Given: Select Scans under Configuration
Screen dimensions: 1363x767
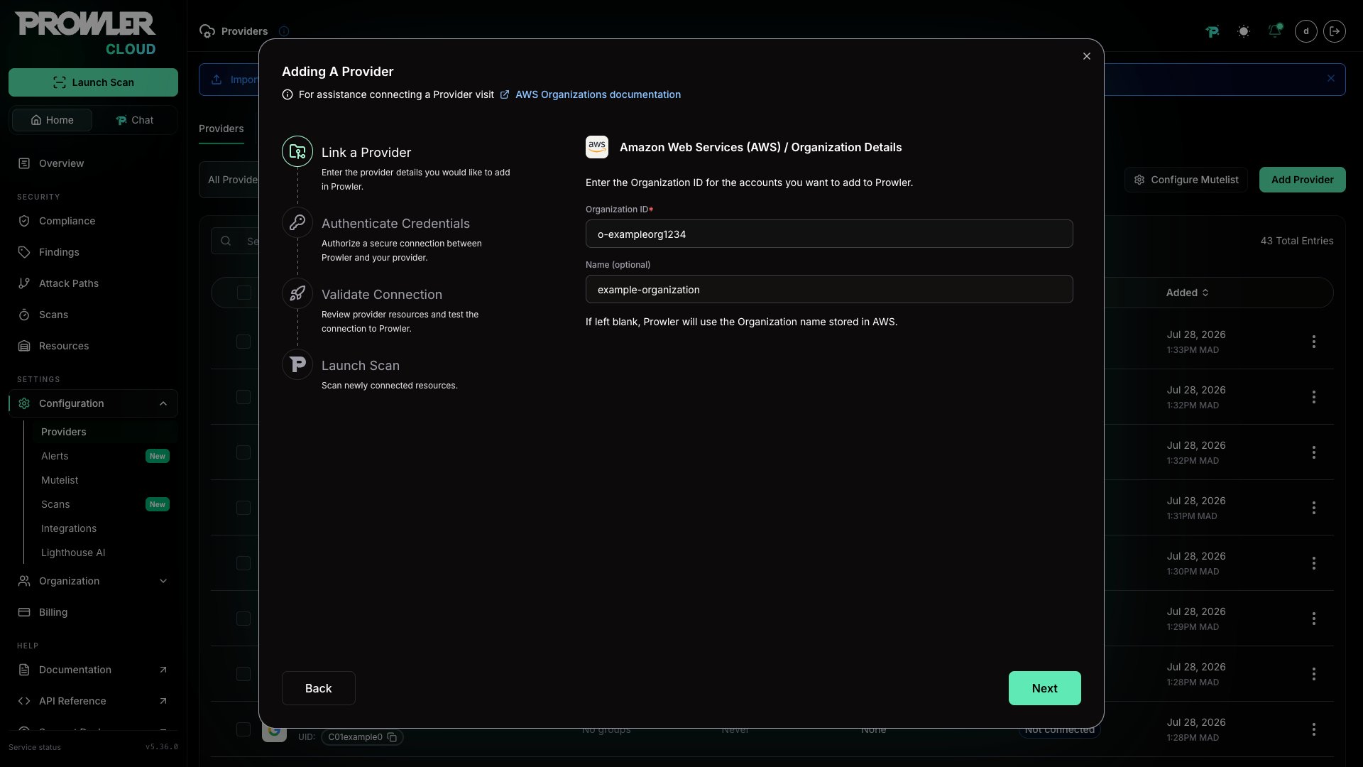Looking at the screenshot, I should tap(55, 504).
